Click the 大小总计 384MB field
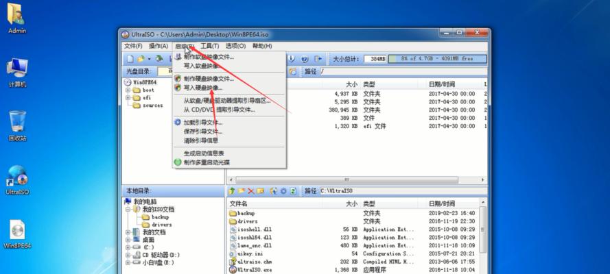Image resolution: width=610 pixels, height=274 pixels. (x=375, y=59)
